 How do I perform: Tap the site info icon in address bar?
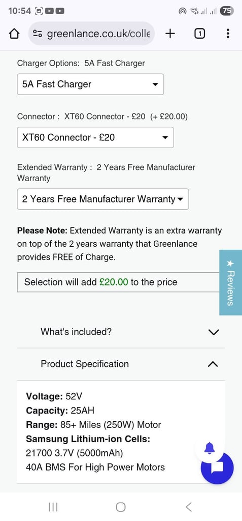point(38,34)
